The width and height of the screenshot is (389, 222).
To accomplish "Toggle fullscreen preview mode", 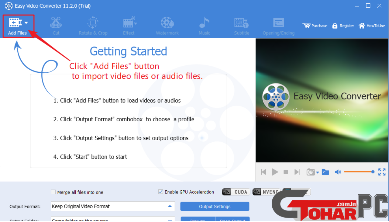I will pyautogui.click(x=382, y=172).
